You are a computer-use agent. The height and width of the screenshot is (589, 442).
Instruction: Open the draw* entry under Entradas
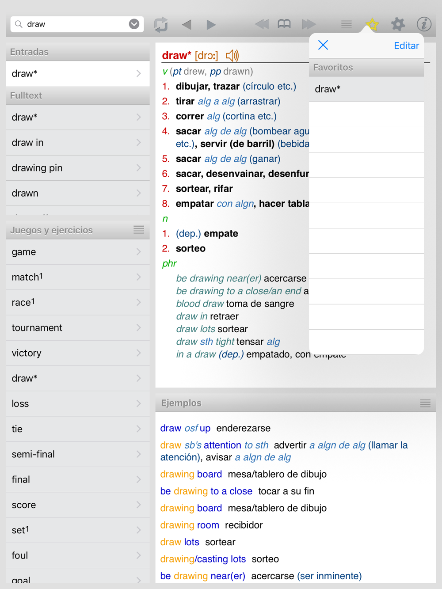(78, 73)
